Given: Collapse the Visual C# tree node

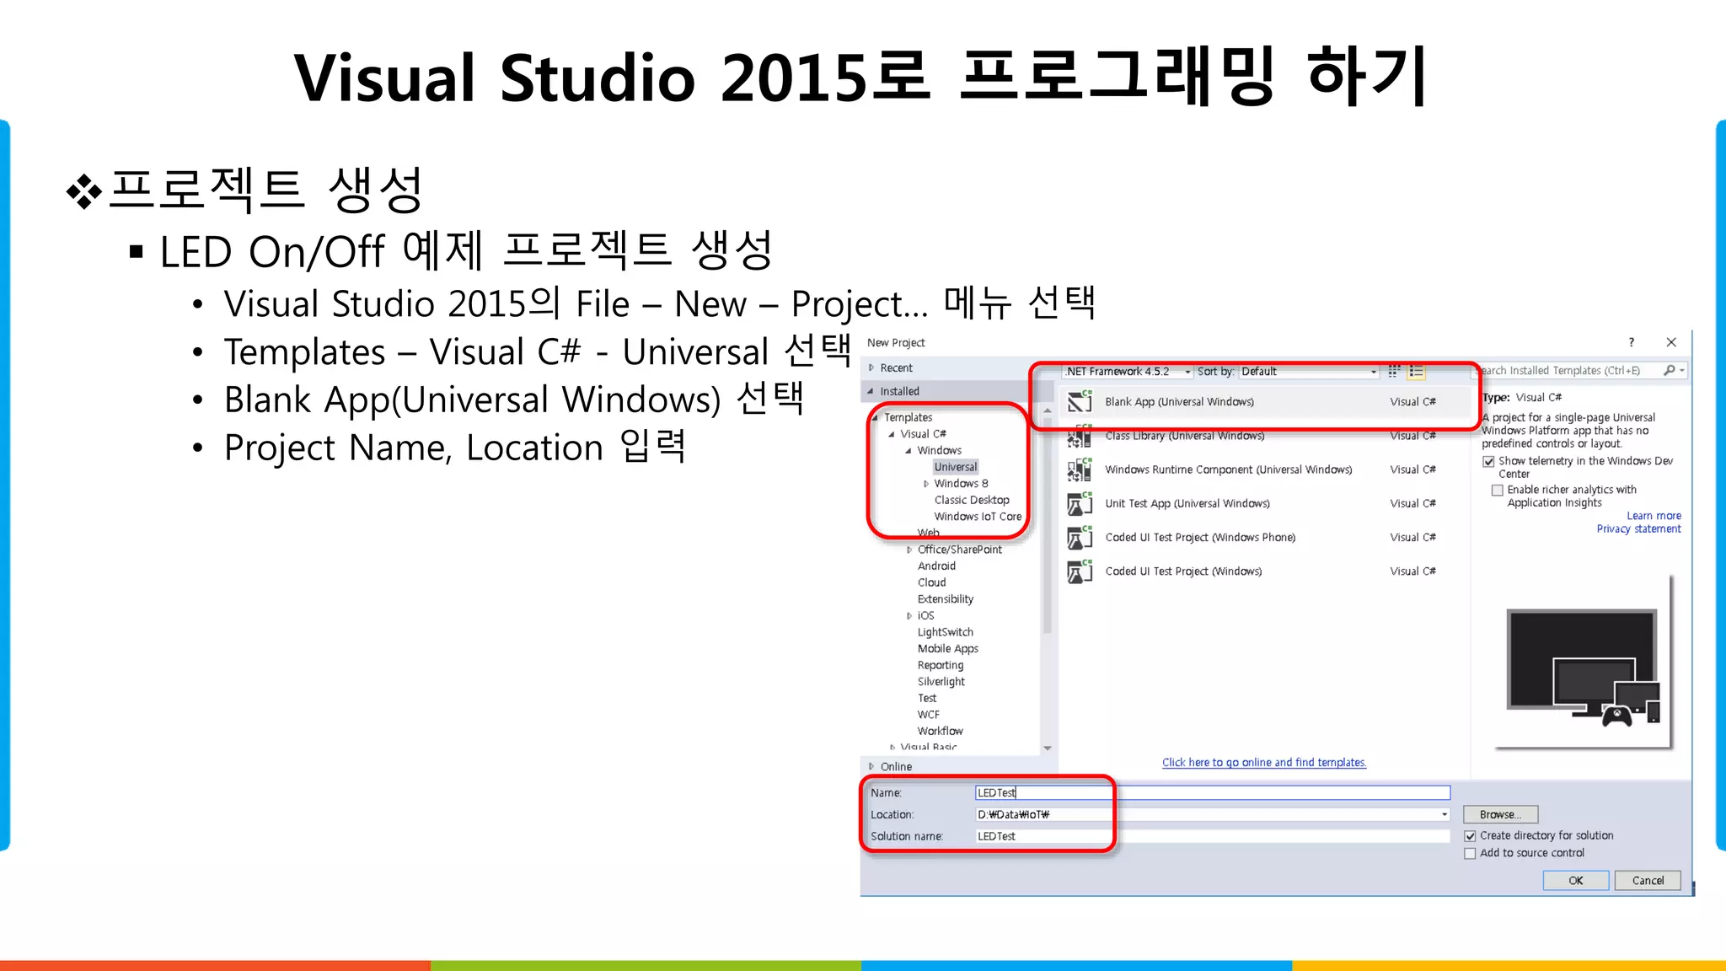Looking at the screenshot, I should [x=892, y=434].
